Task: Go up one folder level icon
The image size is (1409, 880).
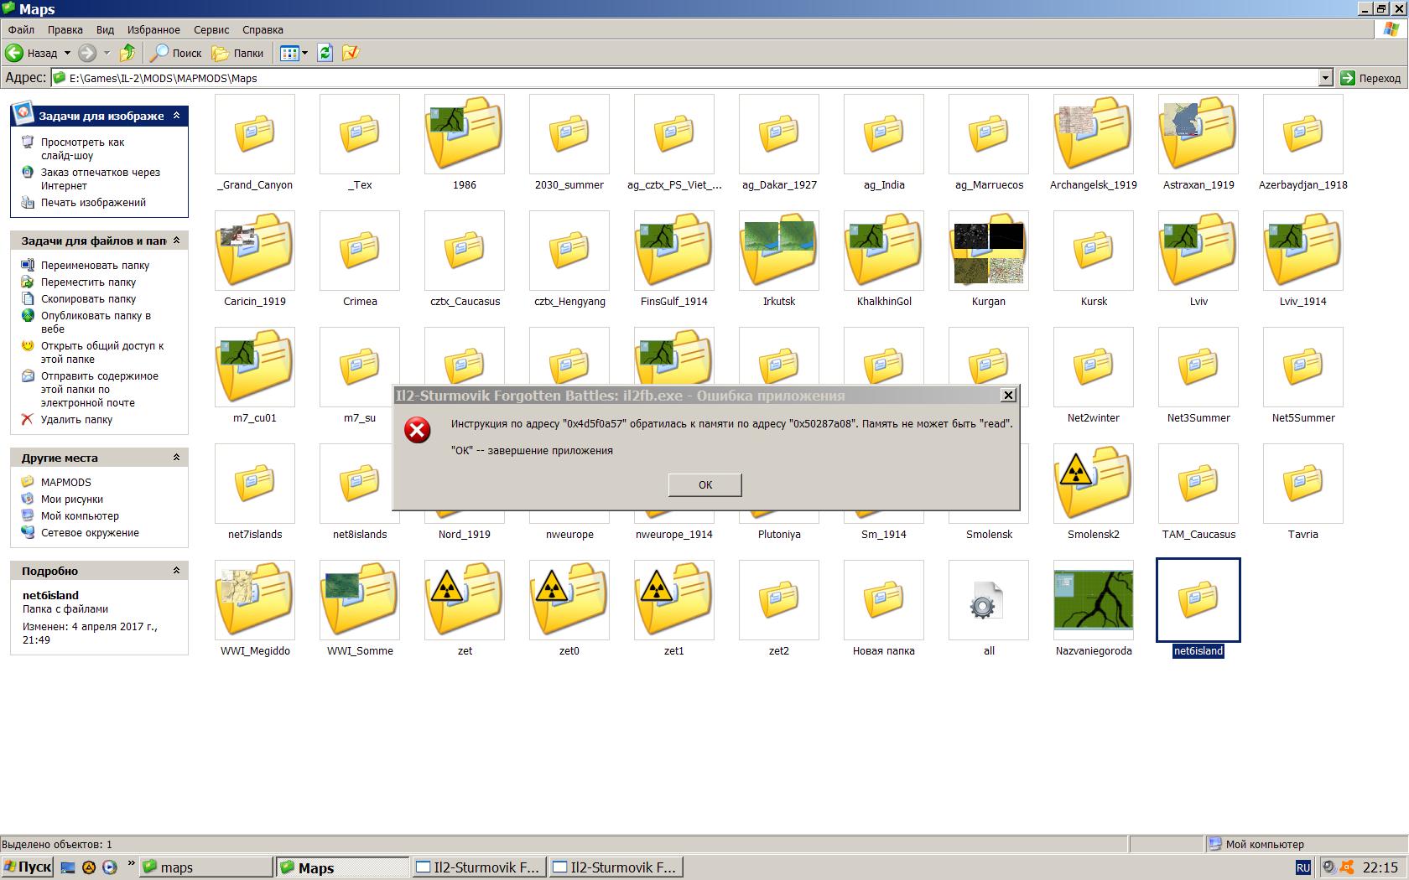Action: point(127,53)
